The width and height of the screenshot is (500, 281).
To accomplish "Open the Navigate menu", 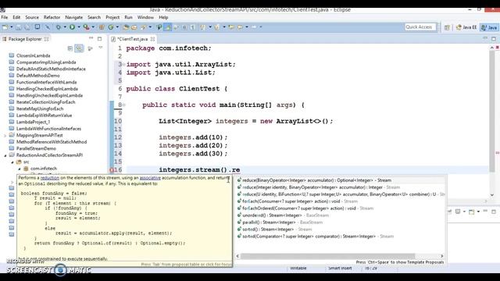I will pyautogui.click(x=73, y=17).
